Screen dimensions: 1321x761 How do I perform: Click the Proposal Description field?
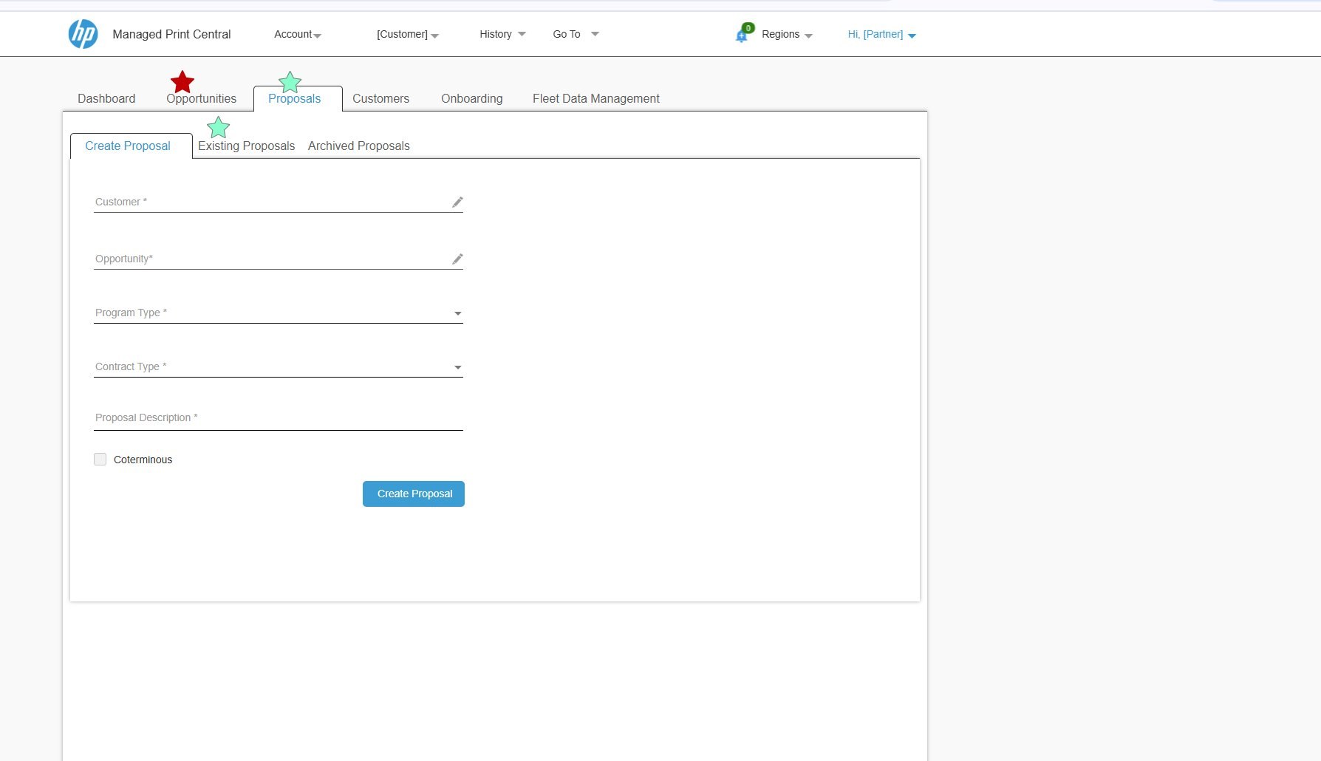click(279, 418)
